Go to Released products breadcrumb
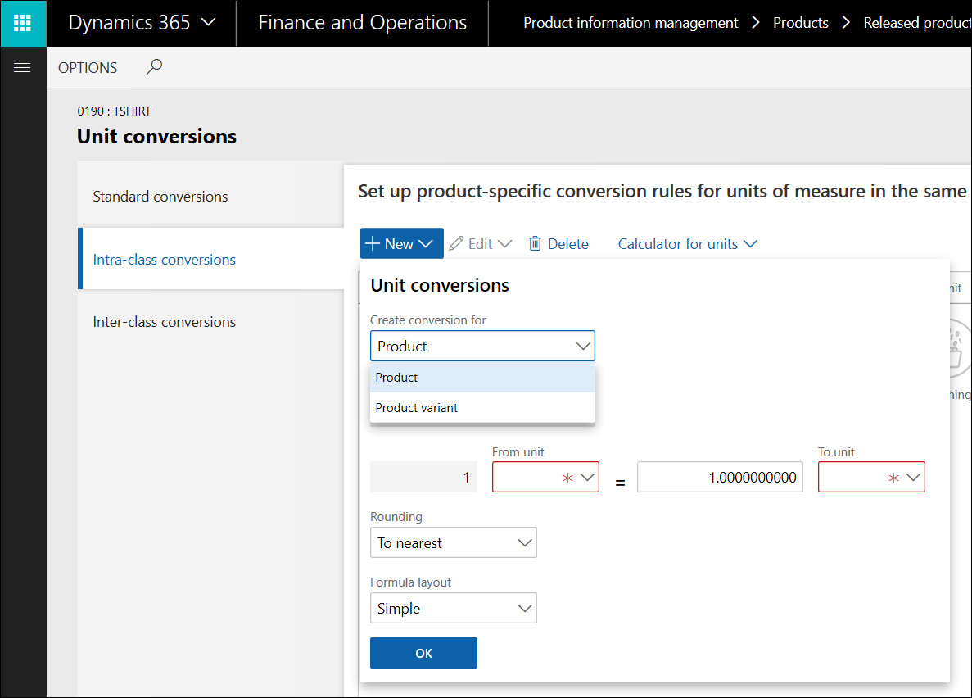The width and height of the screenshot is (972, 698). 917,23
